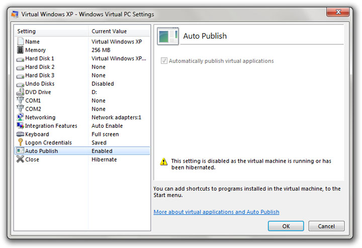This screenshot has width=362, height=248.
Task: Select the Hard Disk 1 drive icon
Action: (x=20, y=59)
